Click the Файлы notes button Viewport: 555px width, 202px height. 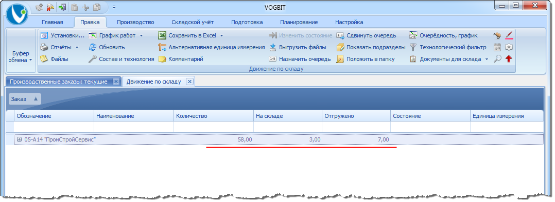point(54,59)
